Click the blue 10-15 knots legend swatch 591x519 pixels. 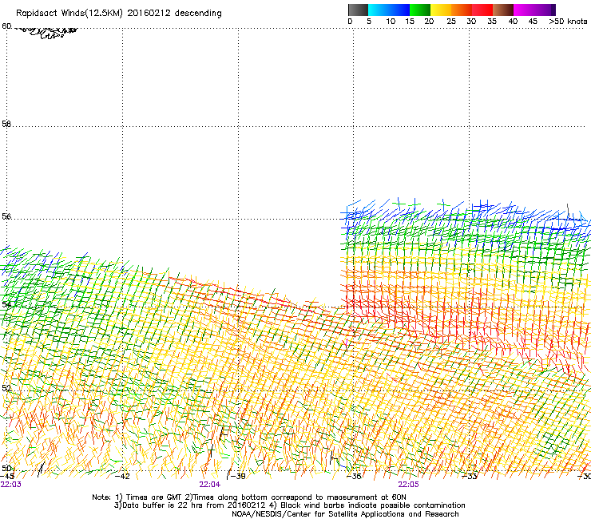tap(399, 10)
